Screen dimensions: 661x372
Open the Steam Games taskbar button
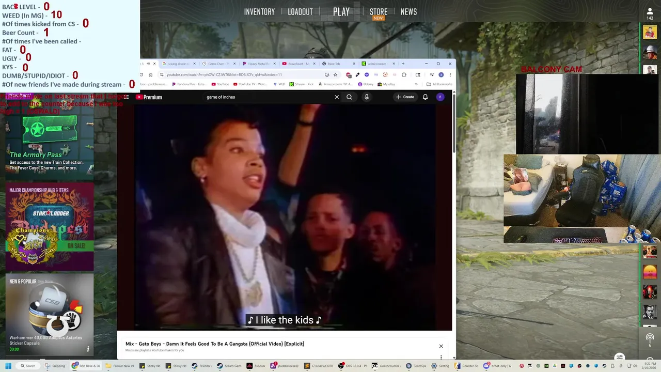tap(229, 366)
